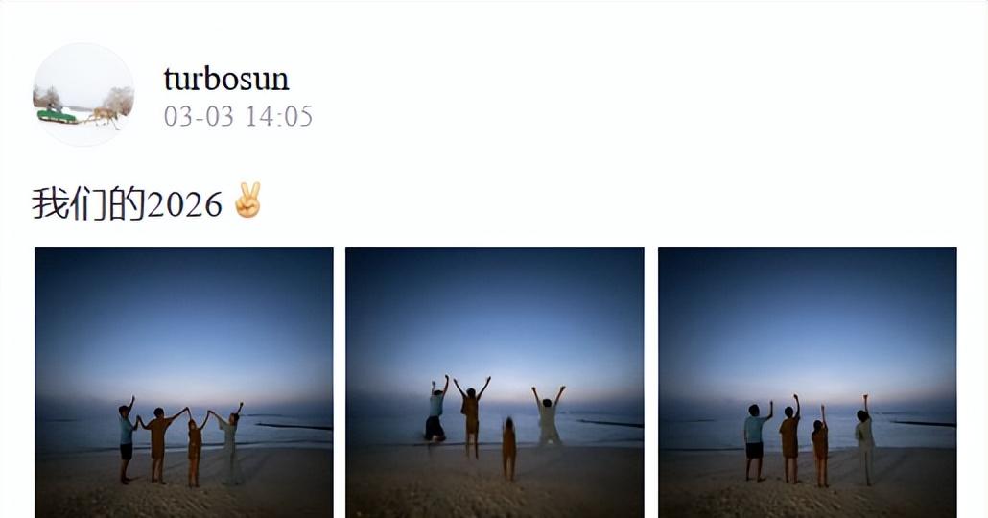Select the 03-03 14:05 post timestamp
Viewport: 988px width, 518px height.
pyautogui.click(x=238, y=117)
